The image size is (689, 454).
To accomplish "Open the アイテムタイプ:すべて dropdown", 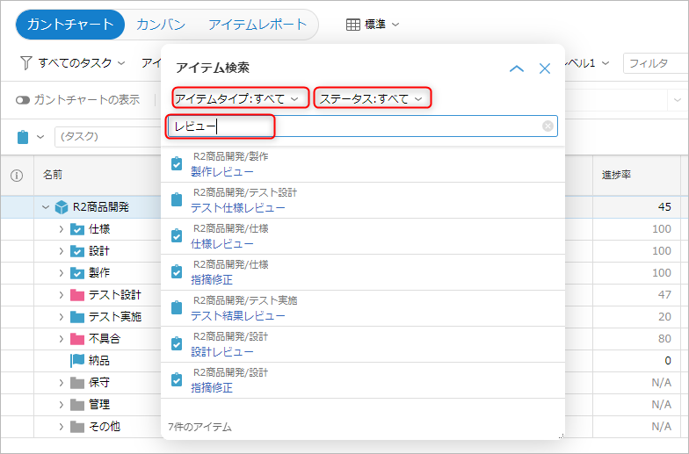I will click(241, 98).
